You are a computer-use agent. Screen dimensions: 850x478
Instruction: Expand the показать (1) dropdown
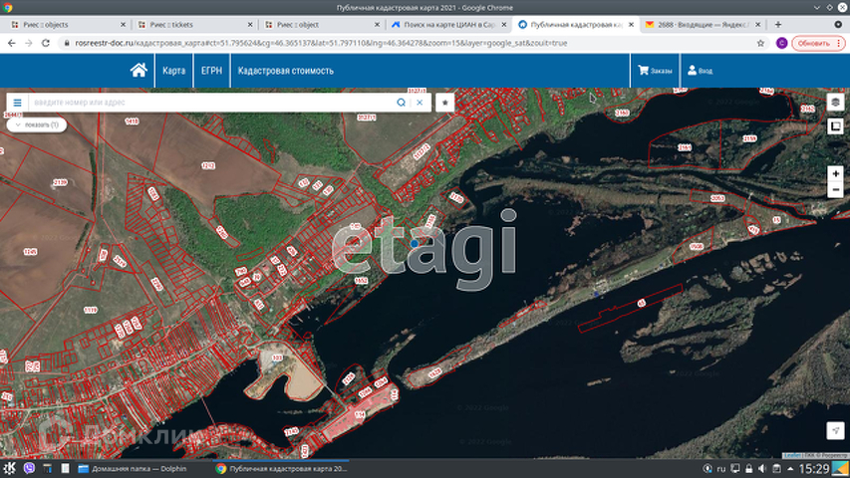(x=37, y=124)
